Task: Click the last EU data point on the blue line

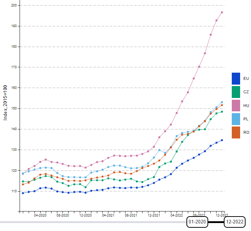Action: (x=222, y=140)
